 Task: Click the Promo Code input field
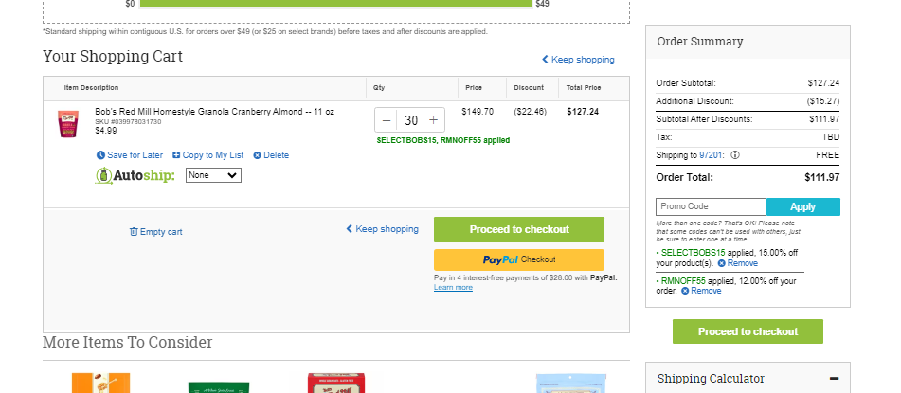click(711, 206)
